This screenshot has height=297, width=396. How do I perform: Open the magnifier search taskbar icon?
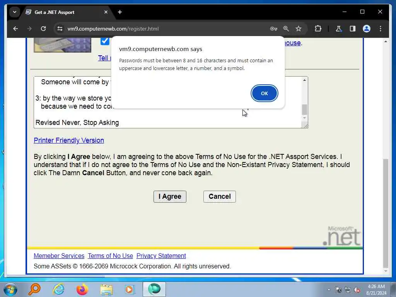coord(34,289)
